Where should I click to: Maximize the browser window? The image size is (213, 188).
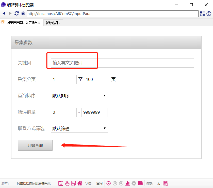[x=191, y=5]
